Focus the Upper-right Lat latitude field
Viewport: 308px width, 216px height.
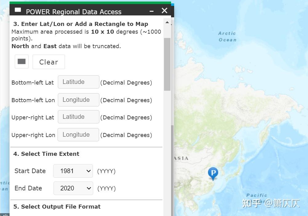(78, 117)
